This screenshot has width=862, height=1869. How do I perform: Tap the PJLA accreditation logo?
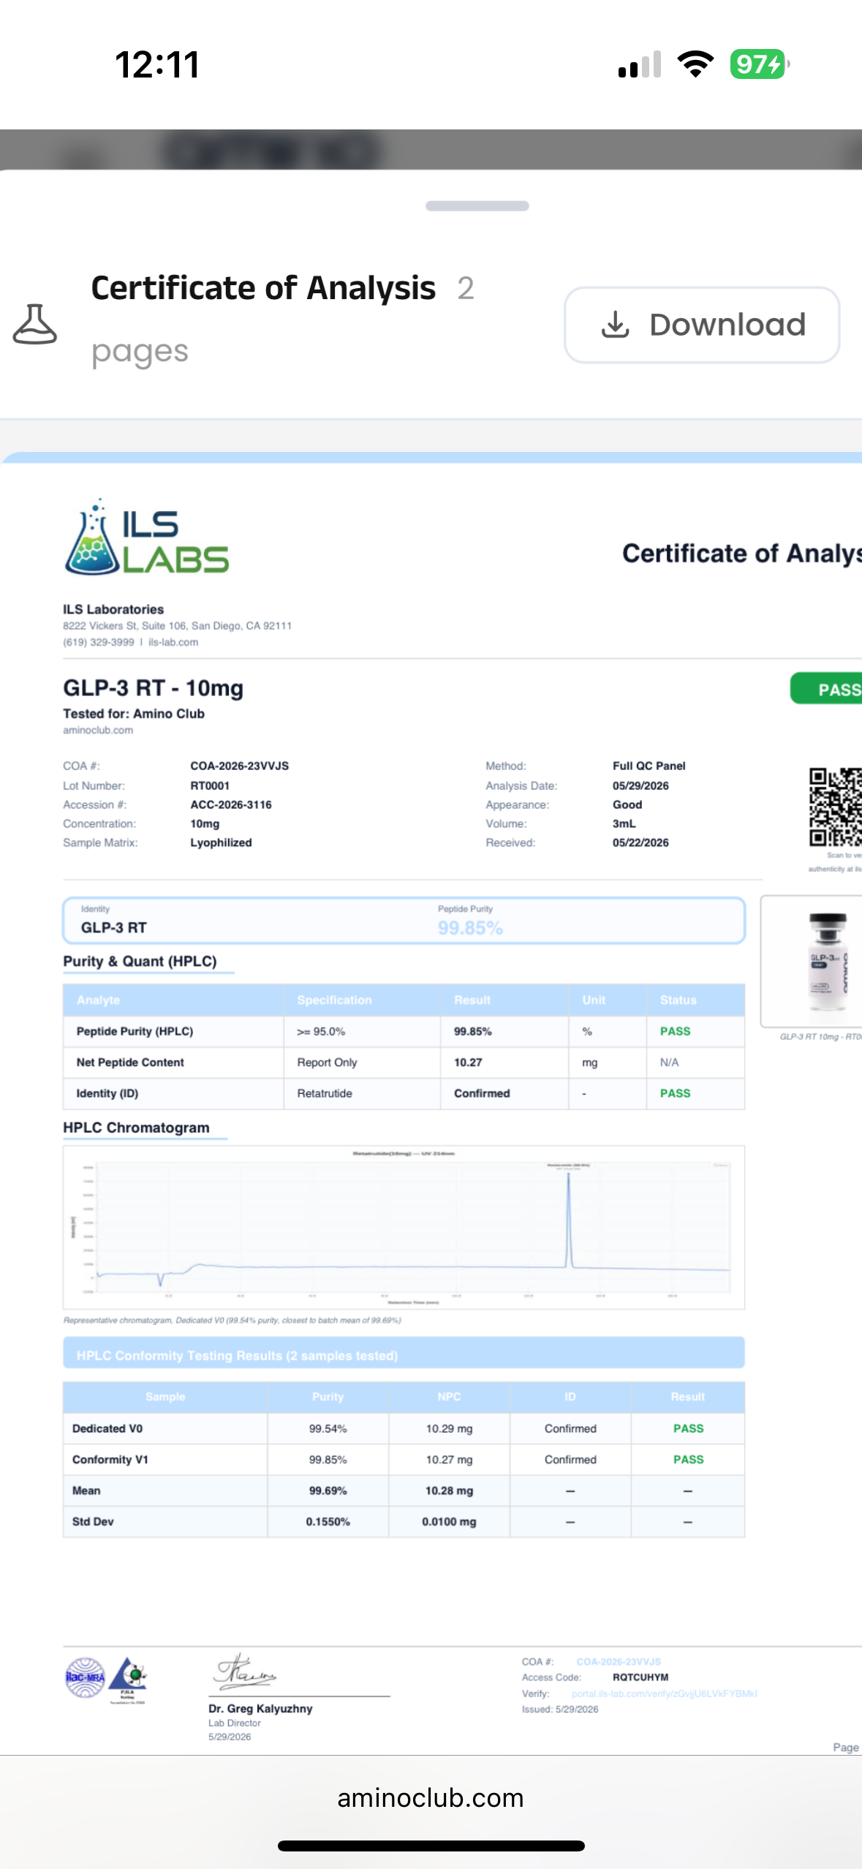(x=128, y=1680)
